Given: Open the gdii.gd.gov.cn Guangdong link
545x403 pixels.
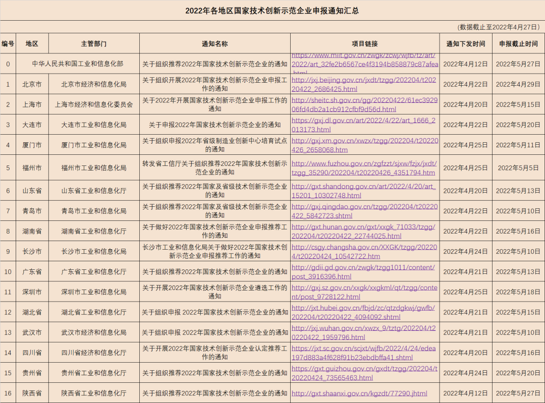Looking at the screenshot, I should 363,272.
